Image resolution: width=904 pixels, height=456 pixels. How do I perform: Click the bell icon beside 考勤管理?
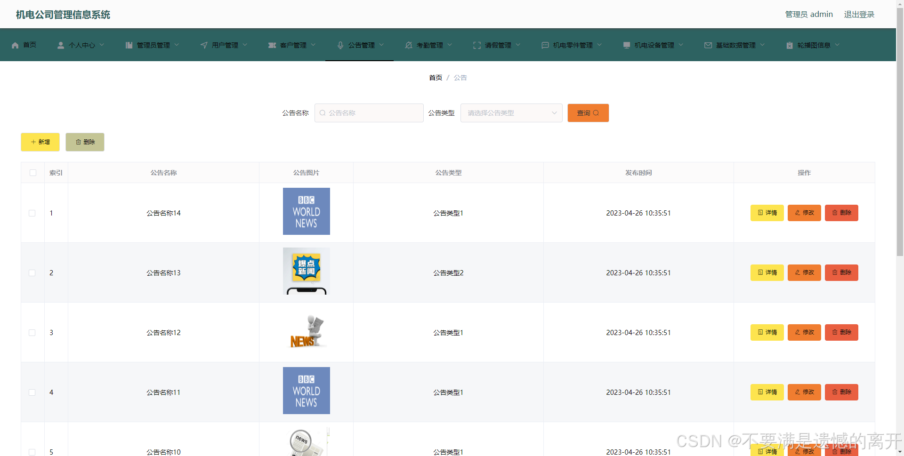[x=409, y=45]
